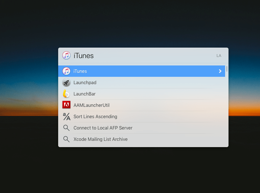The height and width of the screenshot is (193, 260).
Task: Expand iTunes result with the right chevron
Action: 220,71
